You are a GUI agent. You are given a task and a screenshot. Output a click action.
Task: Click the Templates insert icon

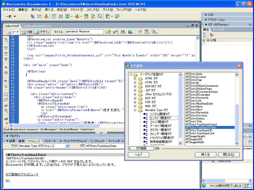(108, 16)
